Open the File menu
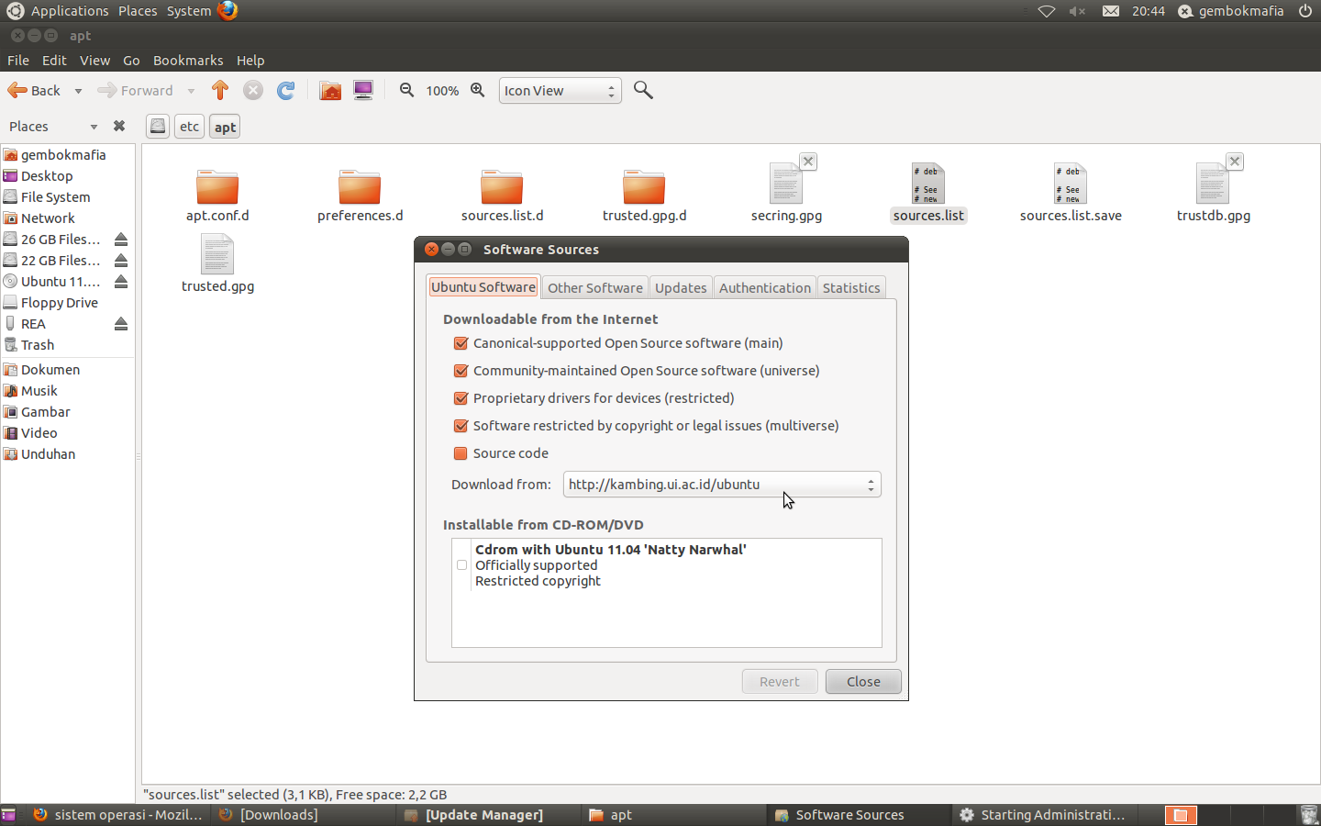The width and height of the screenshot is (1321, 826). tap(18, 61)
